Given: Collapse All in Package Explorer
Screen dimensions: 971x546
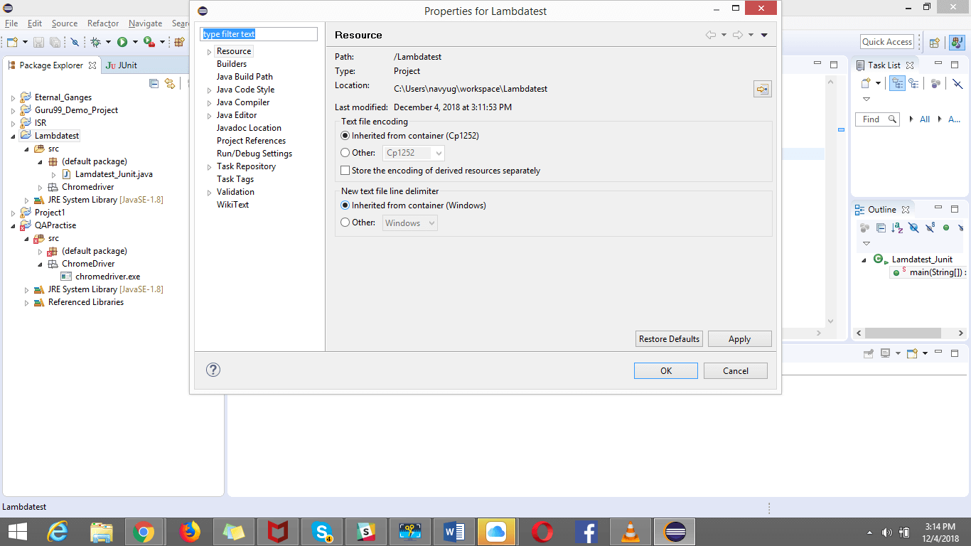Looking at the screenshot, I should click(154, 83).
